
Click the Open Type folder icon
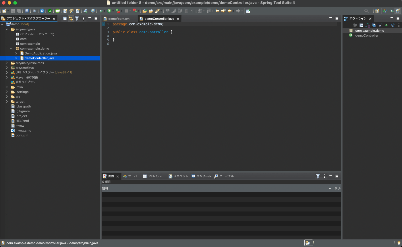145,11
